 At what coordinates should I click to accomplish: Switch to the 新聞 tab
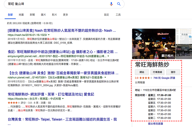click(32, 15)
